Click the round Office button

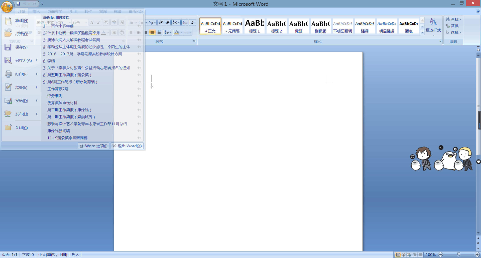tap(7, 7)
